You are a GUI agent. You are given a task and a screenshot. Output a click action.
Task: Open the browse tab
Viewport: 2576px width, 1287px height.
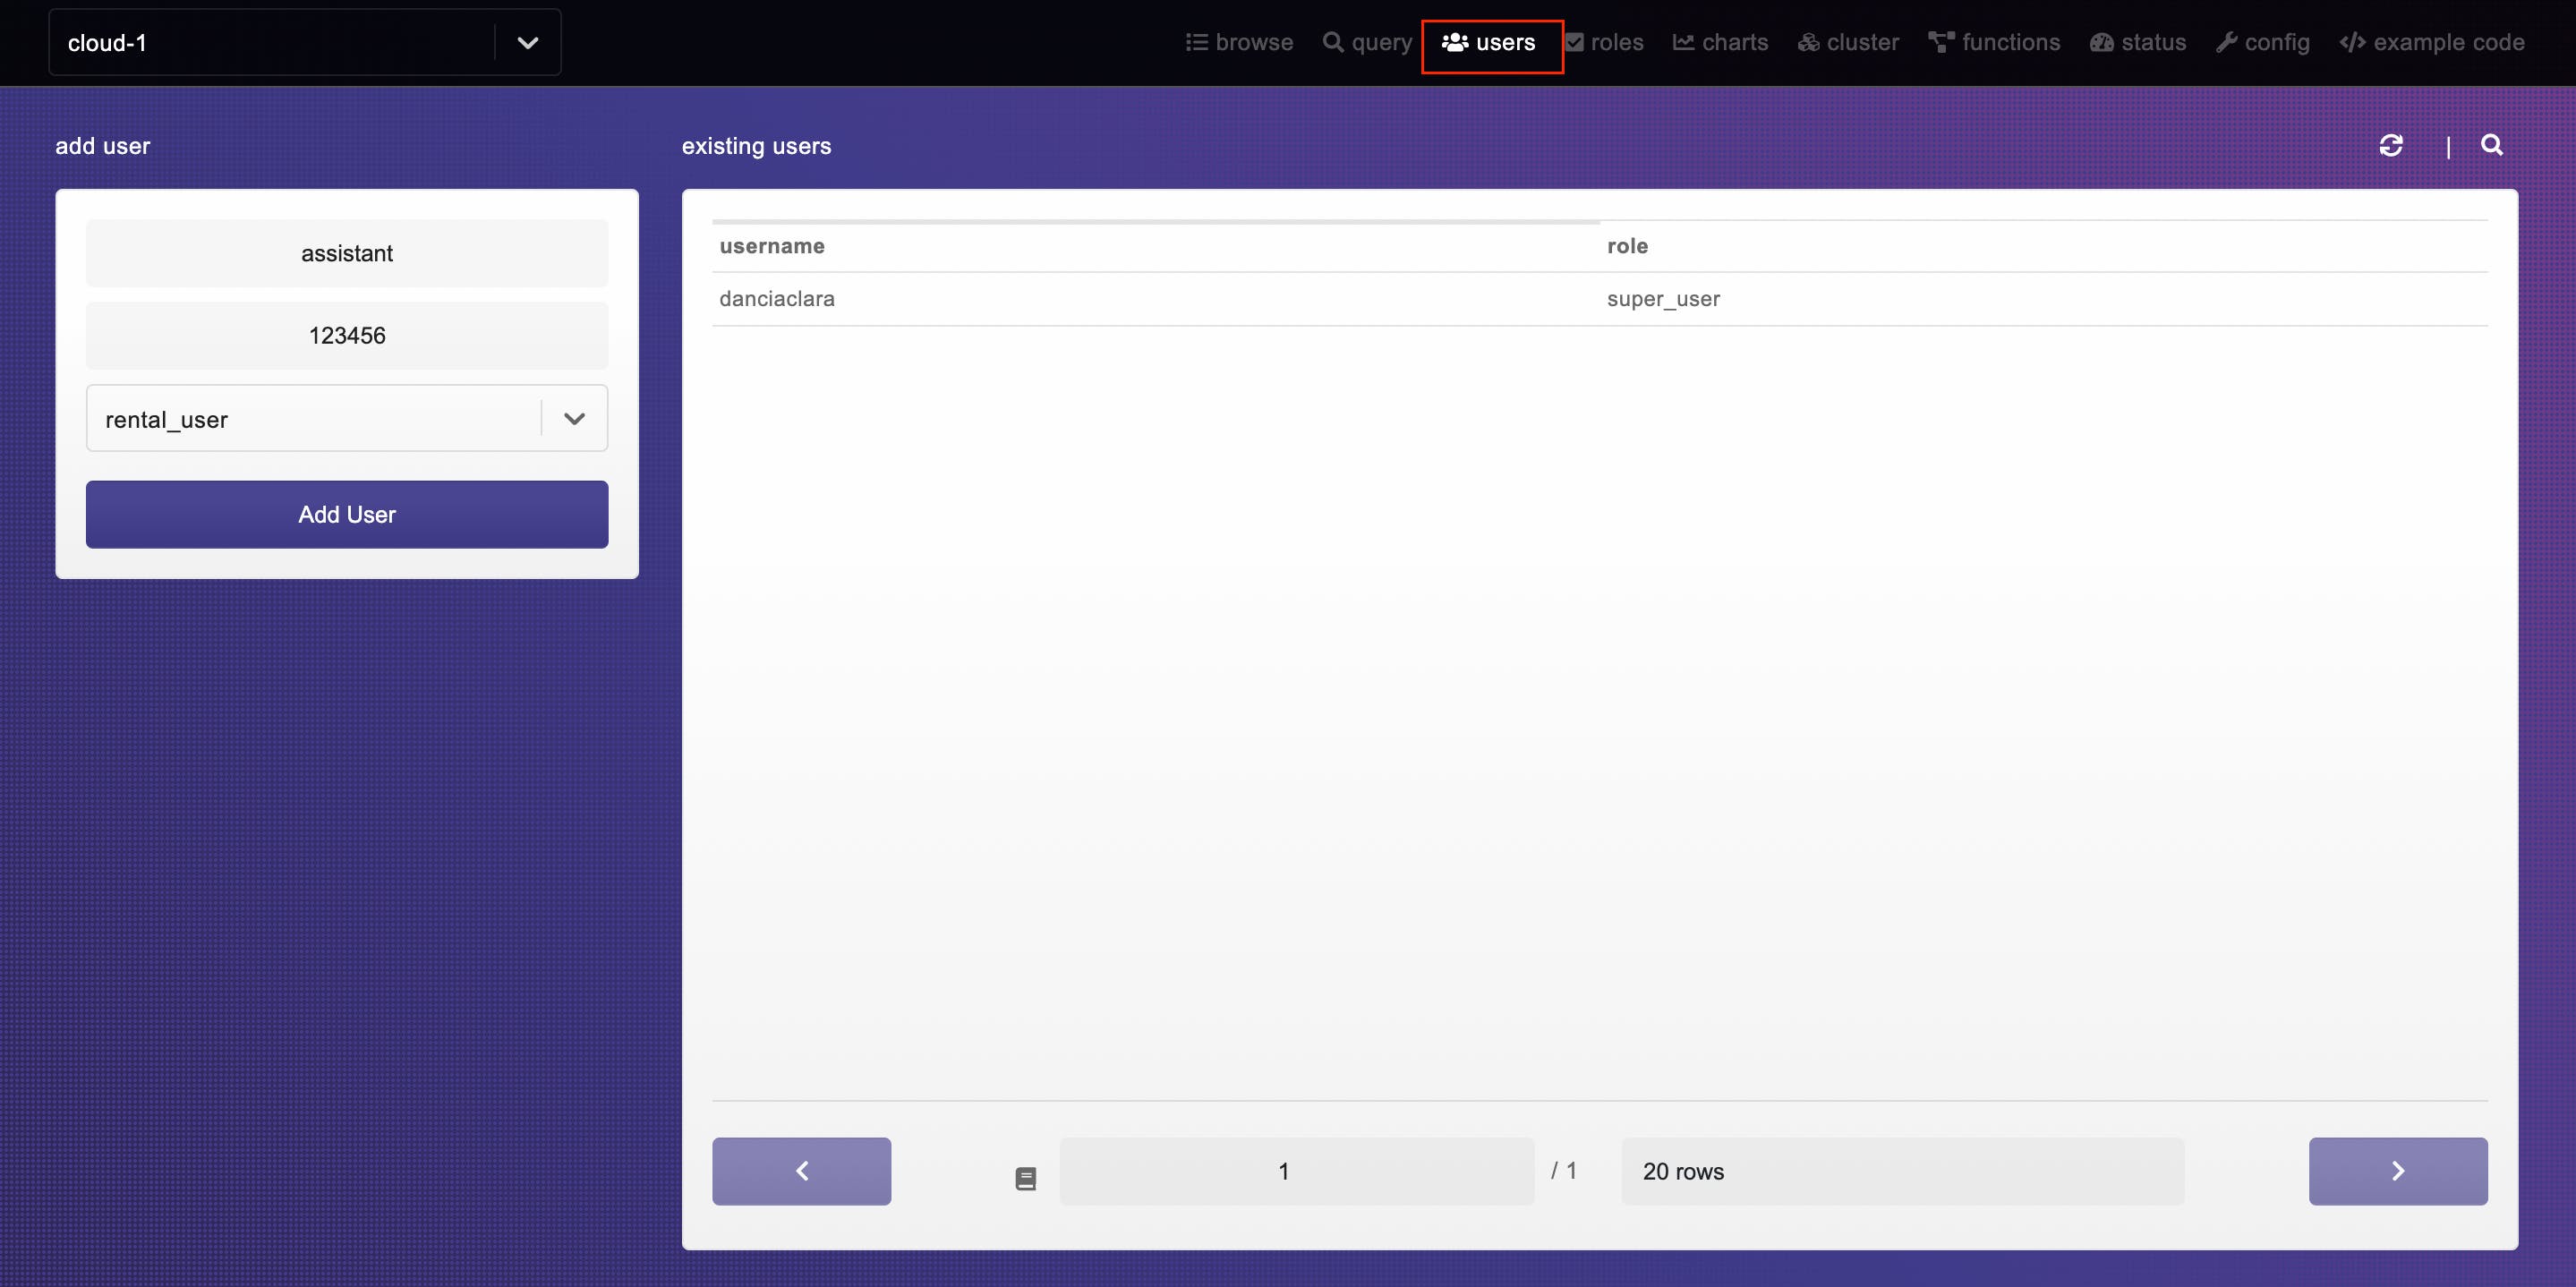pos(1239,43)
